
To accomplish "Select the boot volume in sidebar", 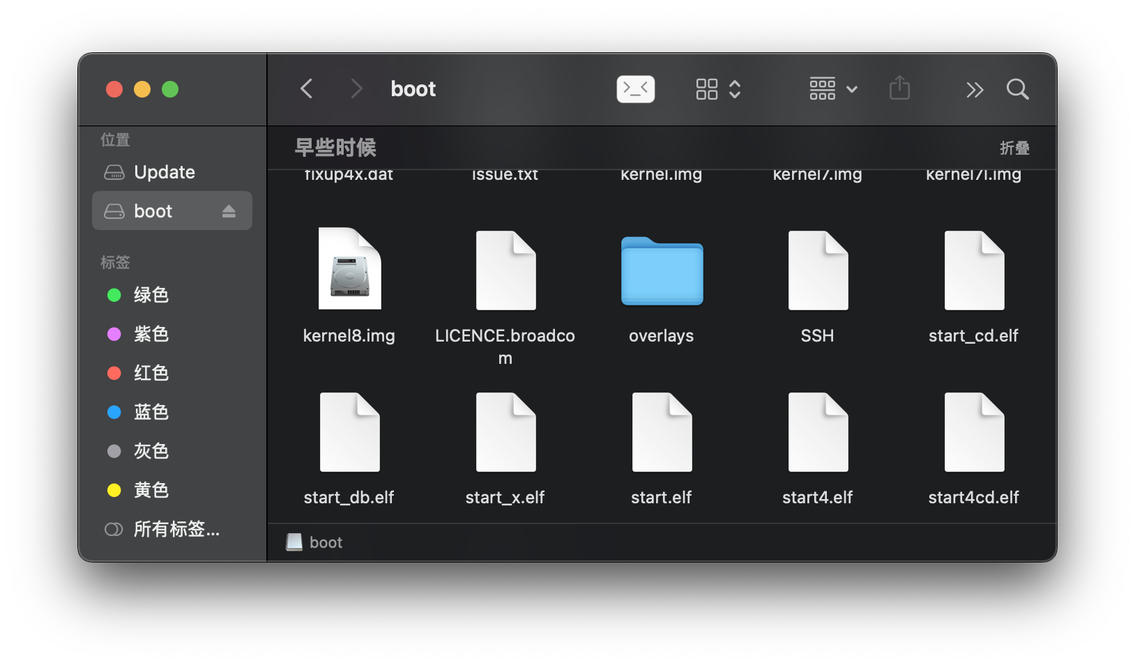I will click(x=153, y=211).
